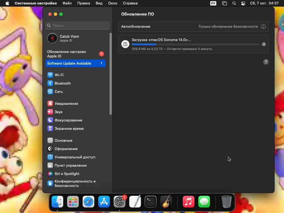284x213 pixels.
Task: Click Загрузка «macOS Sonoma 14.0» title
Action: coord(161,40)
